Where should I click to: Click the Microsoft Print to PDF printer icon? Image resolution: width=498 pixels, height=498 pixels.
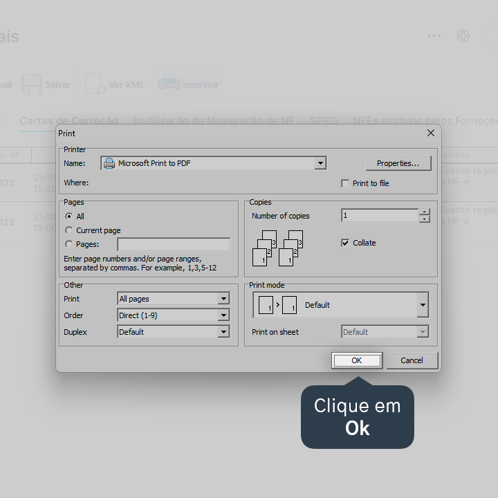[109, 163]
